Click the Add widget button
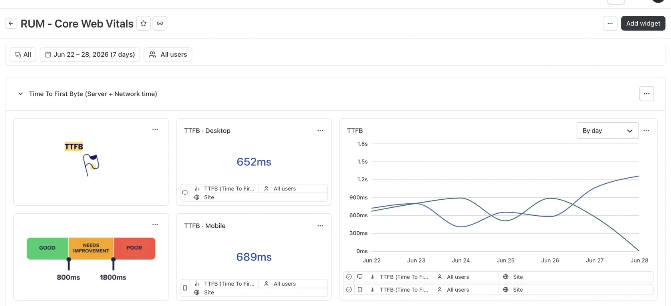The image size is (671, 306). pyautogui.click(x=643, y=24)
